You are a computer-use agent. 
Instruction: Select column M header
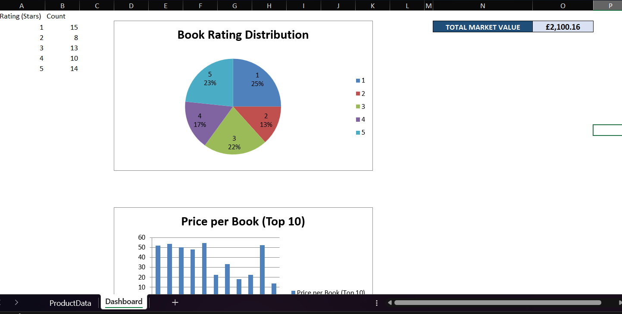[428, 6]
